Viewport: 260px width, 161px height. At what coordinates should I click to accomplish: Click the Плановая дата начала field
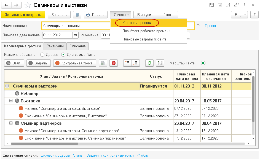57,35
